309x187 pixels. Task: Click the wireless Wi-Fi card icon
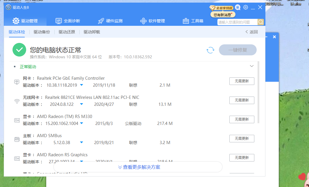[x=17, y=101]
